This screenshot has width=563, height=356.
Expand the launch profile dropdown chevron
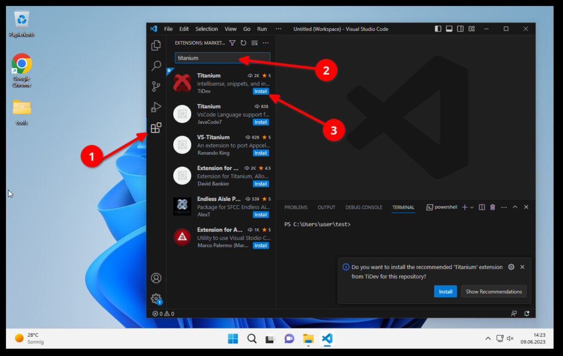click(x=472, y=207)
